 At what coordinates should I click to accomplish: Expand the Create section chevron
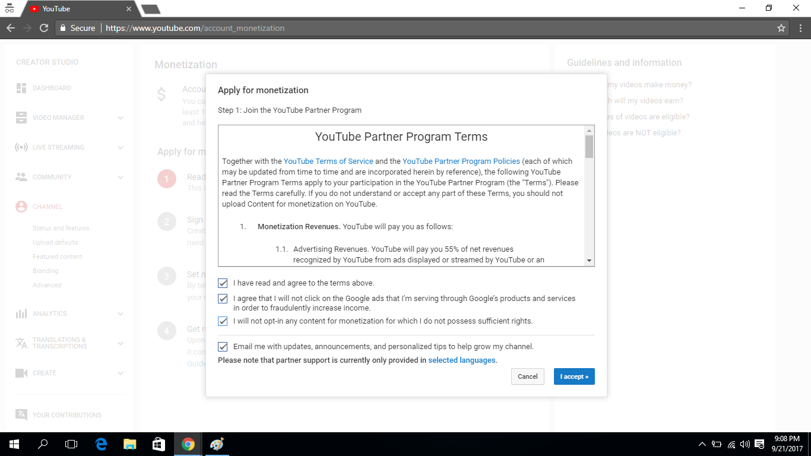(x=121, y=373)
